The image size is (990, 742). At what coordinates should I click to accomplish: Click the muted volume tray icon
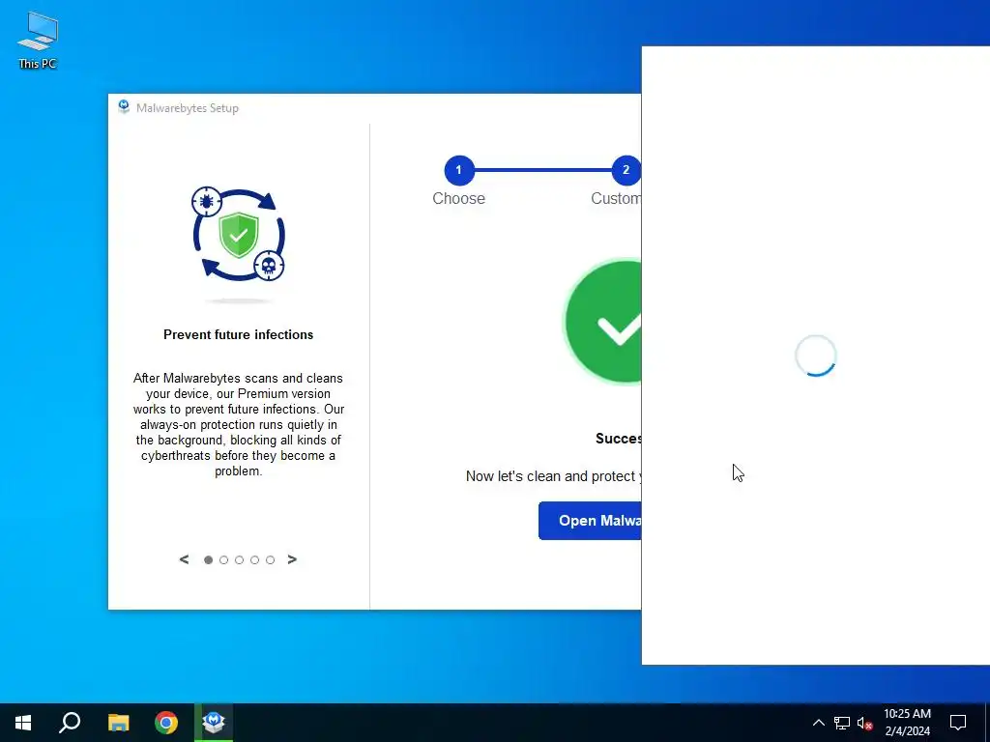point(864,723)
